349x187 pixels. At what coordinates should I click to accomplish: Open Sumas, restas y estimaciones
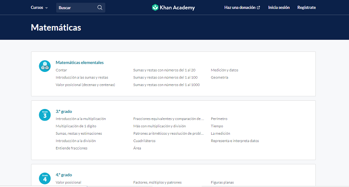79,133
